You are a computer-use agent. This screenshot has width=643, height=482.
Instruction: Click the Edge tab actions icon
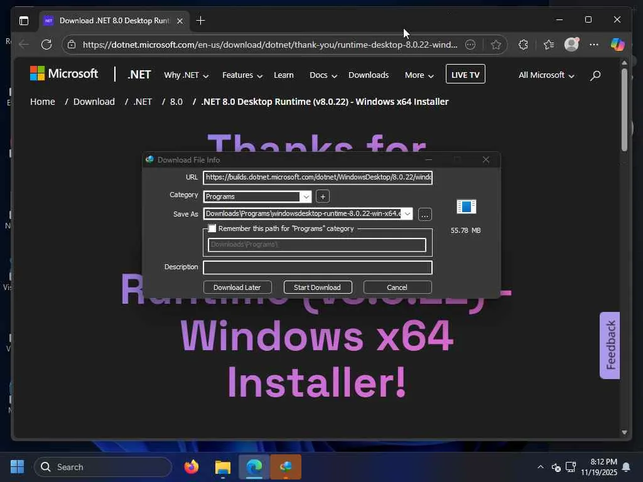click(x=24, y=21)
